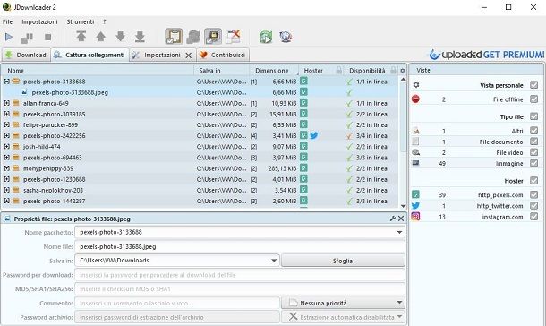Screen dimensions: 546x326
Task: Uncheck the Altri file type checkbox
Action: 533,130
